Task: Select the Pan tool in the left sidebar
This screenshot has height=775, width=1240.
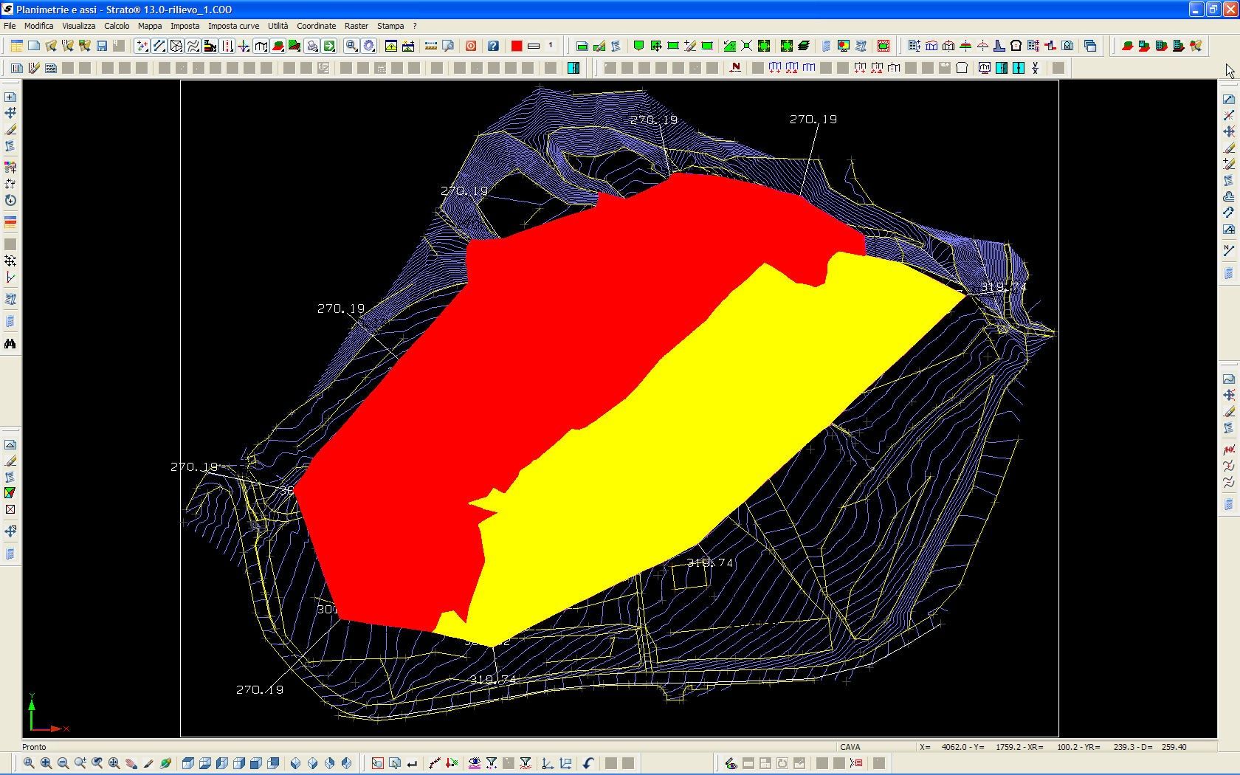Action: pyautogui.click(x=10, y=114)
